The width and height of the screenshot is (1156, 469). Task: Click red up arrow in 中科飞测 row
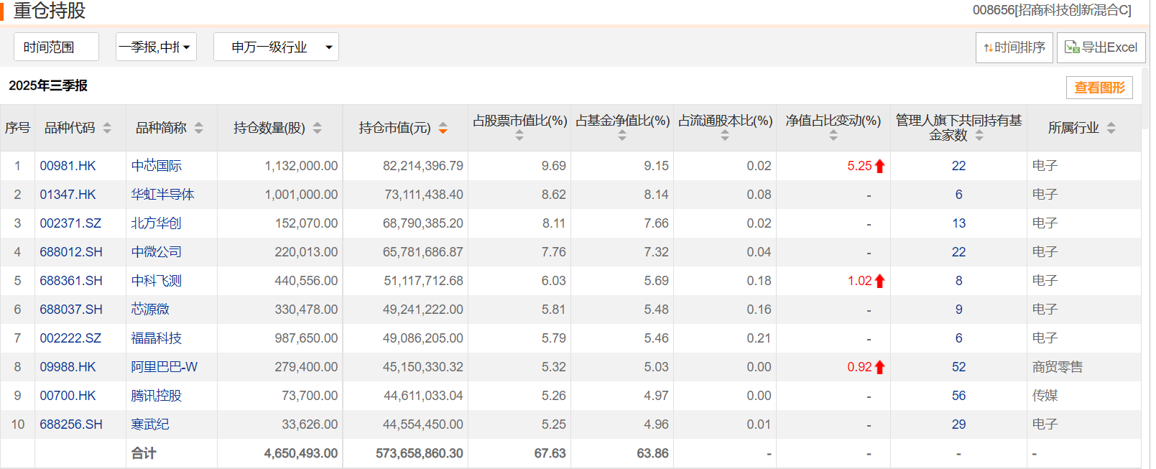880,281
